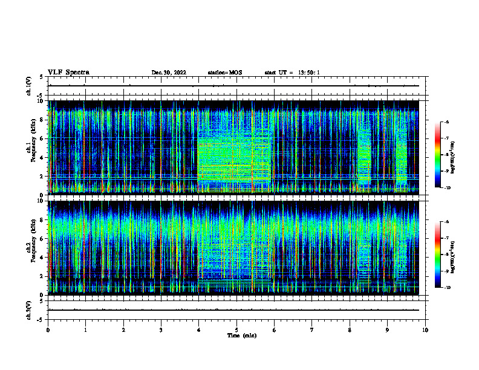
Task: Click the 'start UT = 13:50: 1' text
Action: pyautogui.click(x=292, y=73)
